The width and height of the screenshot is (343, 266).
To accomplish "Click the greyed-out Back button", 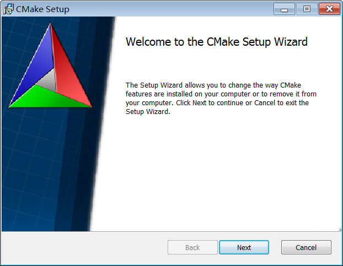I will (x=192, y=247).
